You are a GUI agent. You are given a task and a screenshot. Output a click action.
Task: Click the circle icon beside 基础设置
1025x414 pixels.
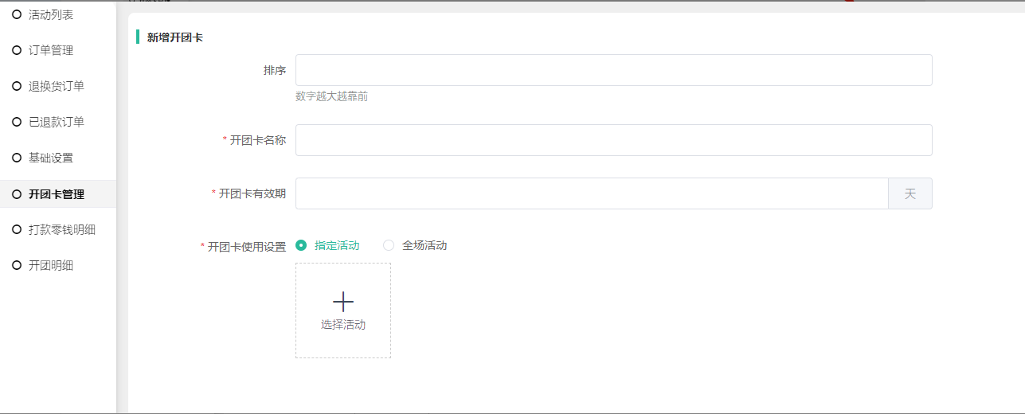pyautogui.click(x=17, y=158)
